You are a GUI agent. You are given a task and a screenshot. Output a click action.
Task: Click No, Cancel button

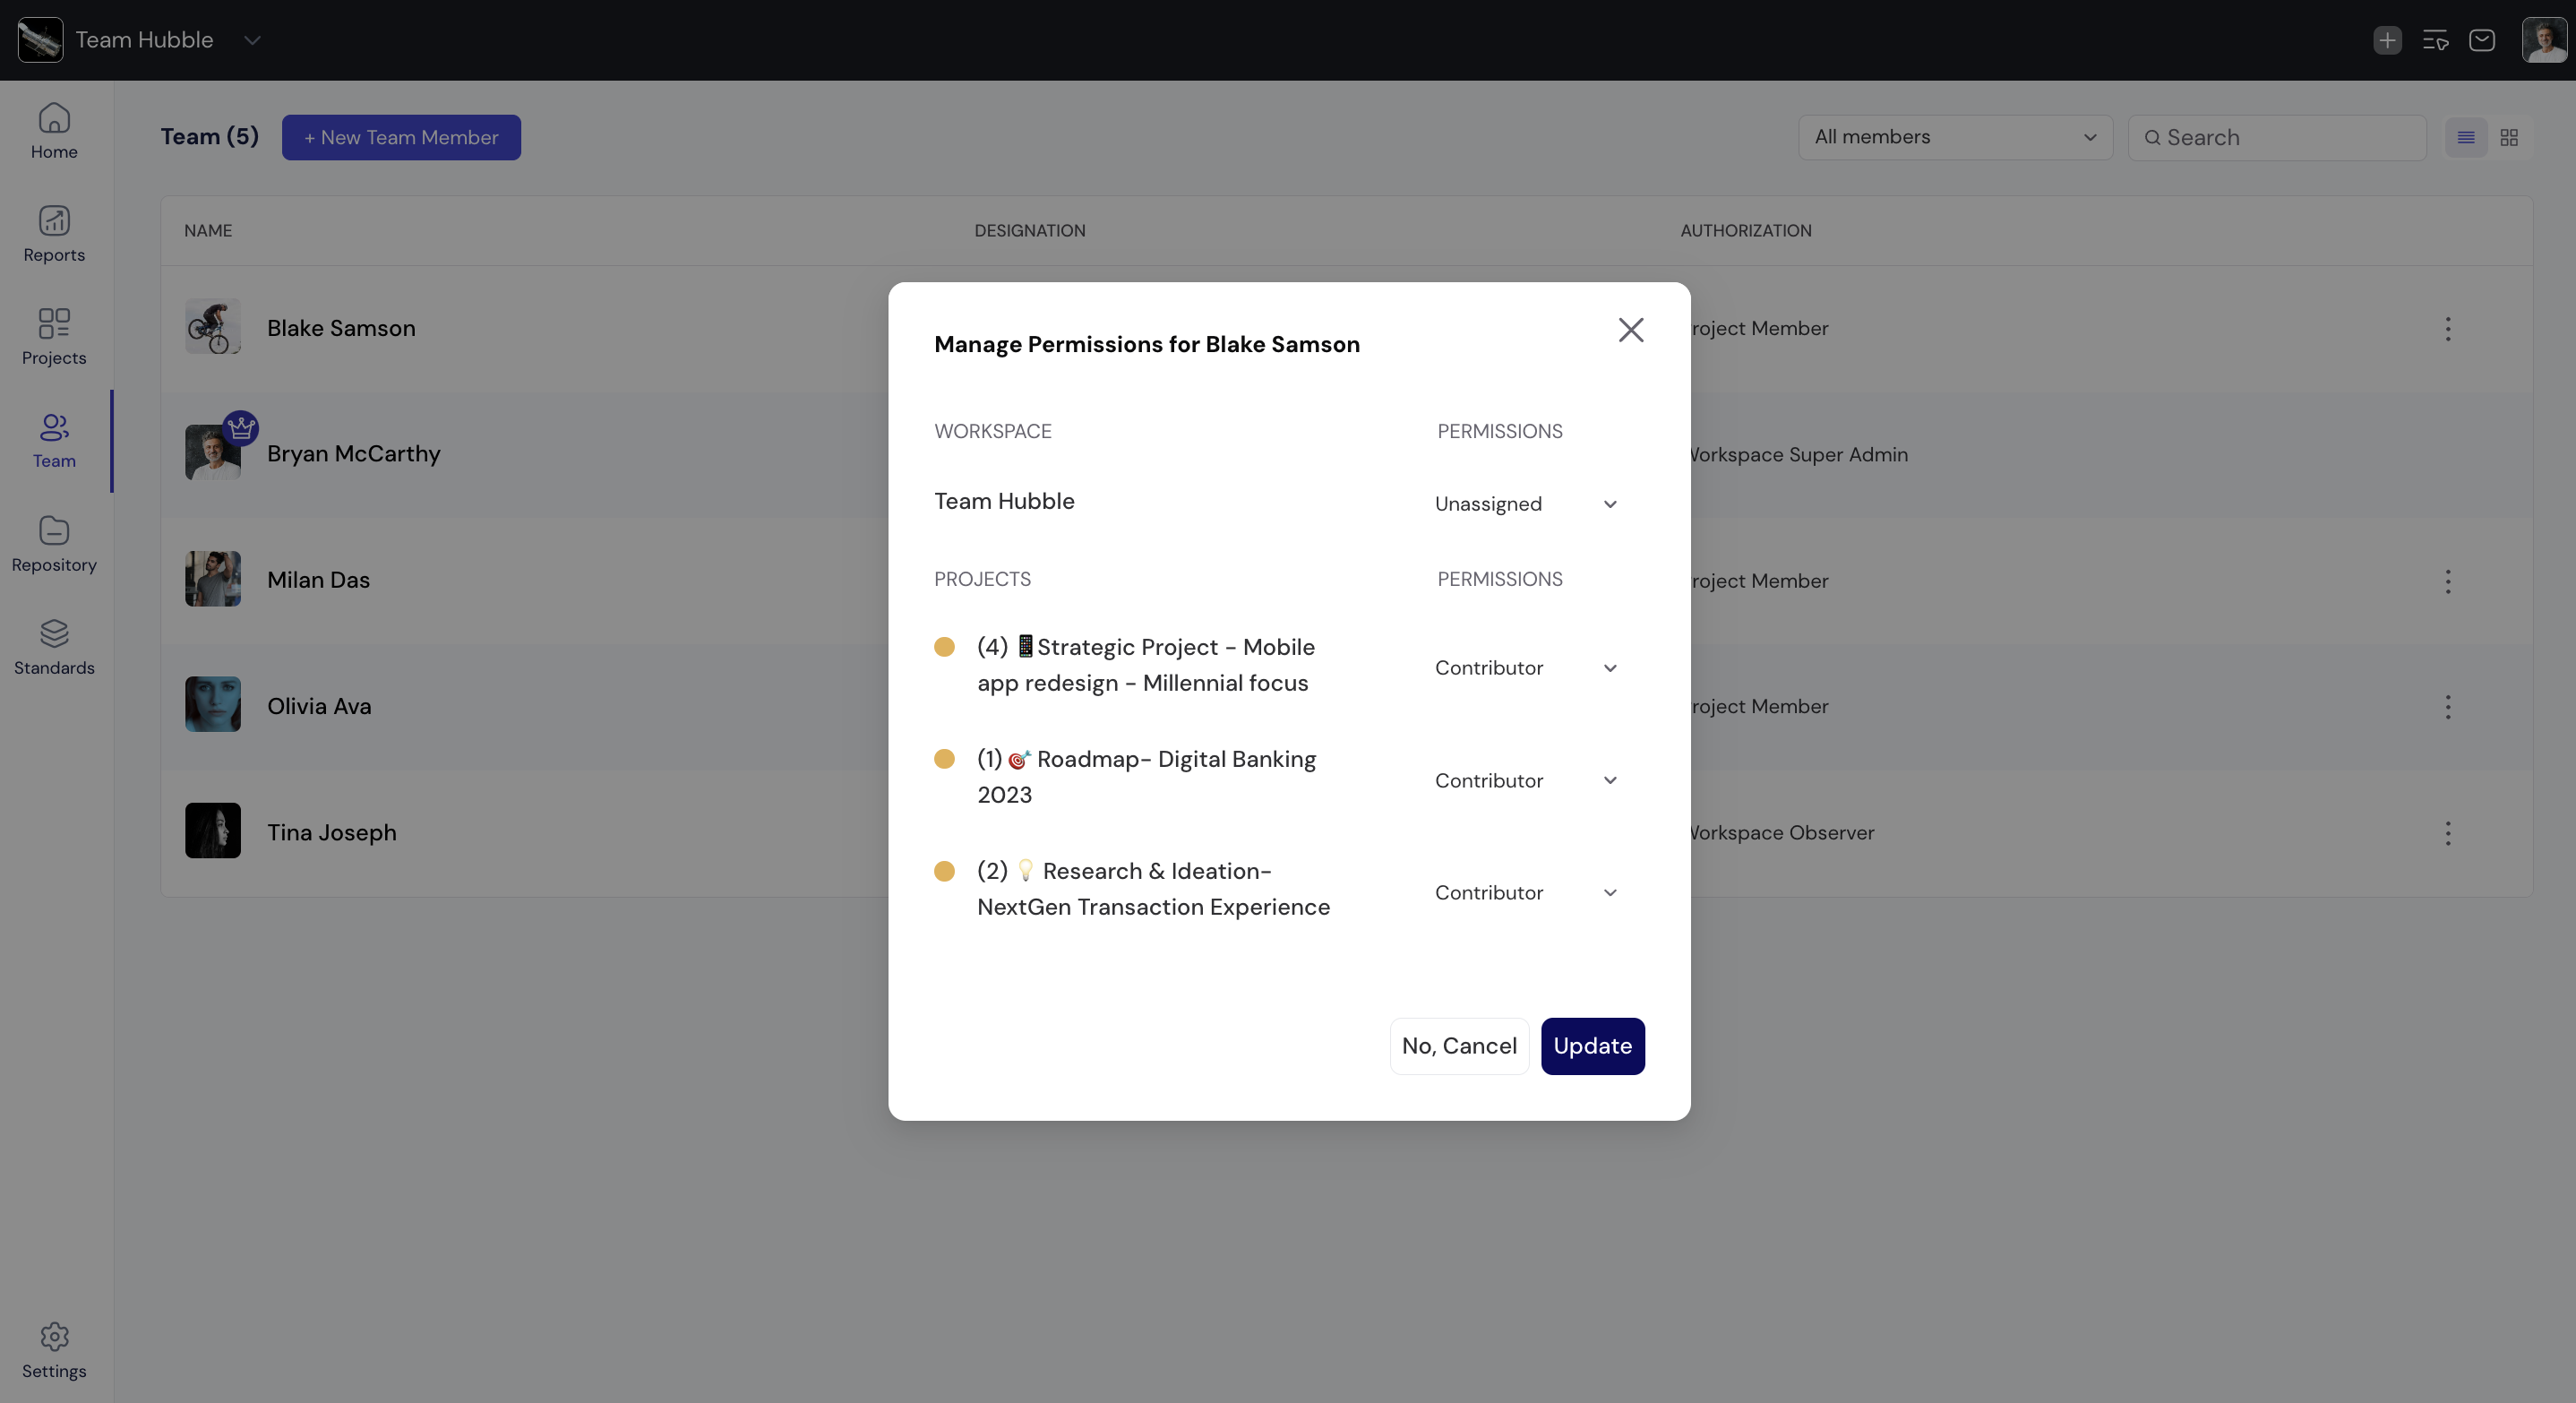[x=1458, y=1046]
